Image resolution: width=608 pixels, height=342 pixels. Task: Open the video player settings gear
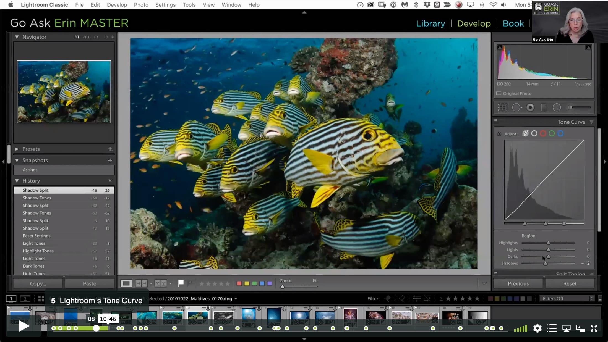[x=537, y=328]
